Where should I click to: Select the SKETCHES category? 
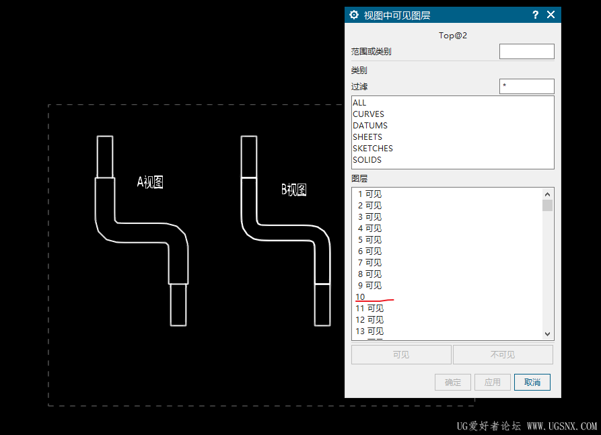coord(372,149)
